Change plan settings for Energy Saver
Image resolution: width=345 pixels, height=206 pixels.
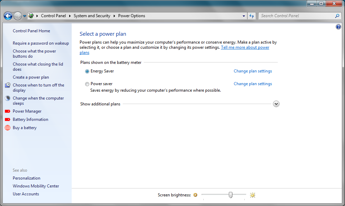[x=253, y=71]
